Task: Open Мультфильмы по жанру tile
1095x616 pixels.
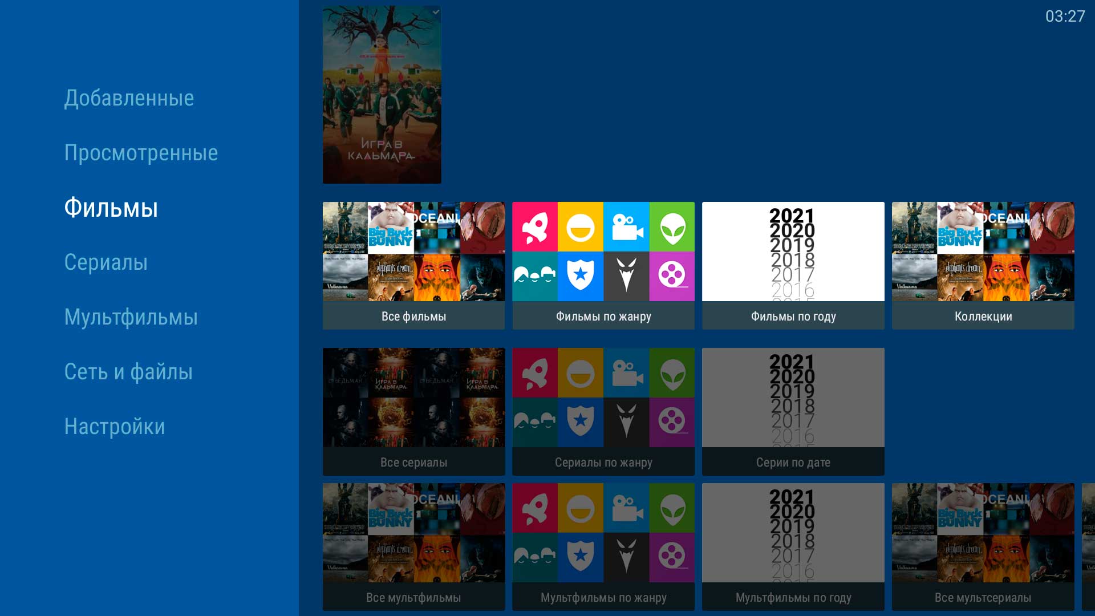Action: (x=603, y=546)
